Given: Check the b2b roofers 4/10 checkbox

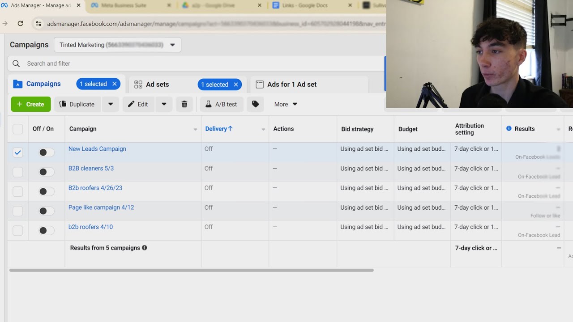Looking at the screenshot, I should click(x=18, y=230).
